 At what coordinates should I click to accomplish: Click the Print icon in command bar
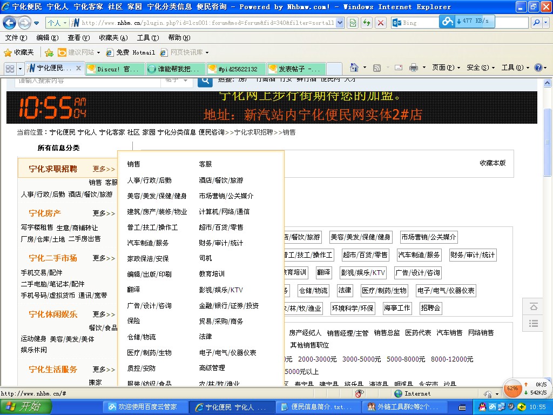(414, 68)
